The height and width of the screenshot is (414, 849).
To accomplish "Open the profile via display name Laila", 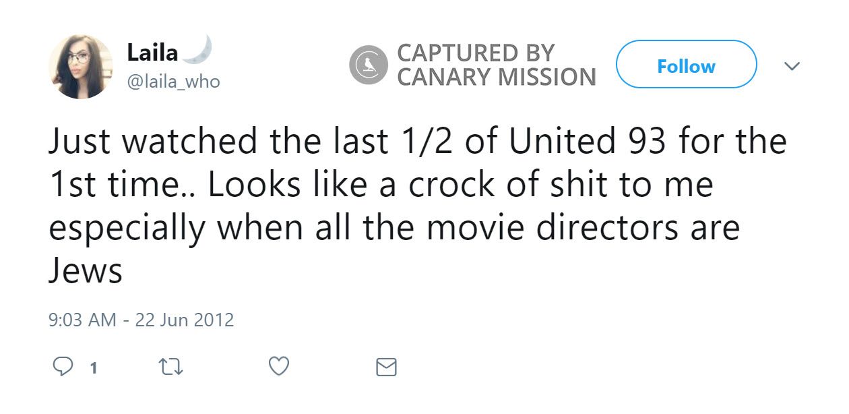I will tap(152, 52).
